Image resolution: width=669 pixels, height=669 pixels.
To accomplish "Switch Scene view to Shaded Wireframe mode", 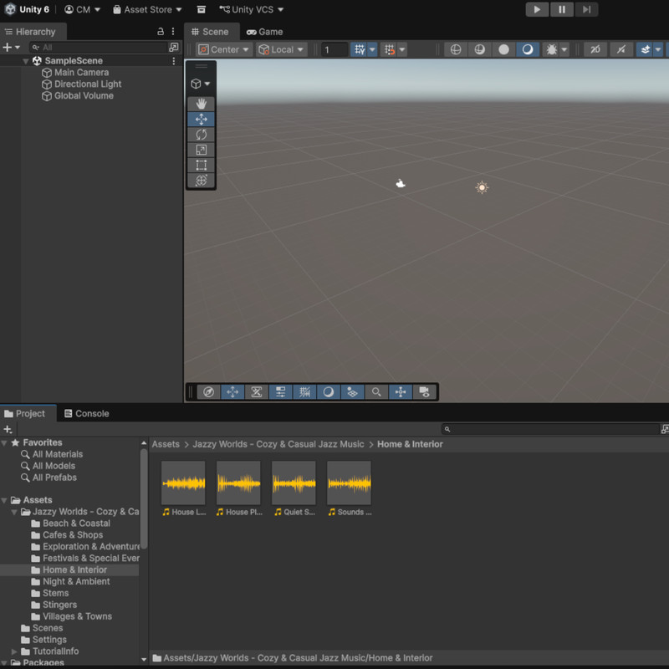I will click(x=479, y=49).
